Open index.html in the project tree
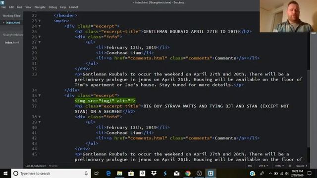 [x=12, y=43]
